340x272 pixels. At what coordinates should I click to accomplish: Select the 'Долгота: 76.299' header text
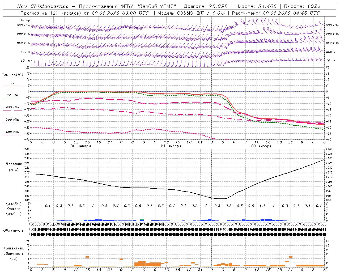coord(206,6)
